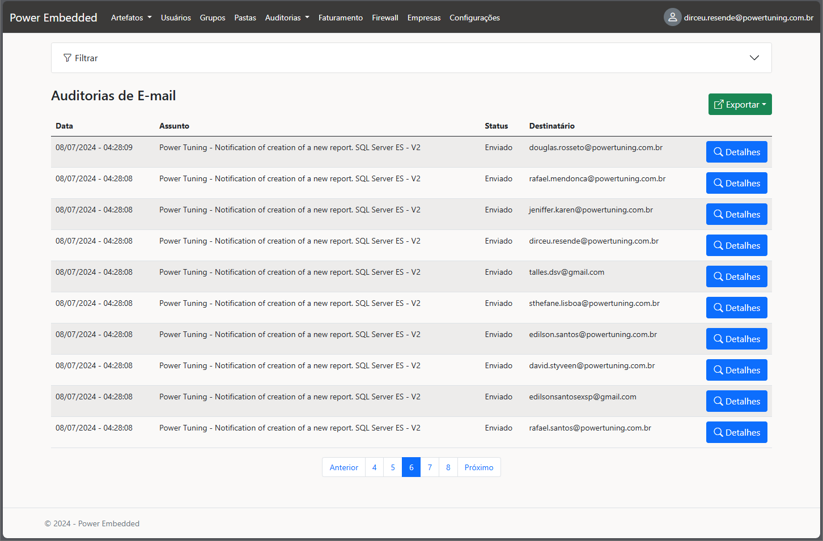The image size is (823, 541).
Task: Open details for douglas.rosseto email
Action: coord(736,152)
